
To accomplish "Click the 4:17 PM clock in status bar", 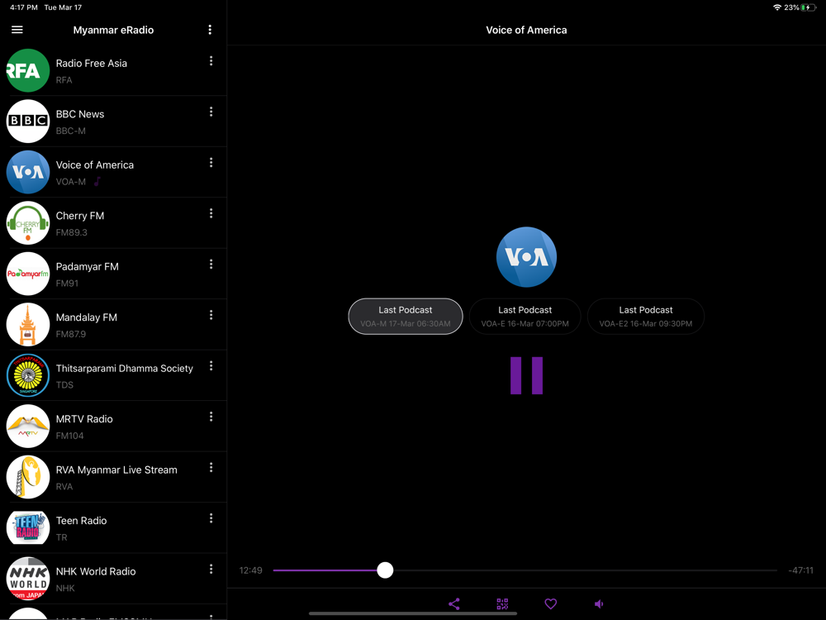I will coord(24,7).
